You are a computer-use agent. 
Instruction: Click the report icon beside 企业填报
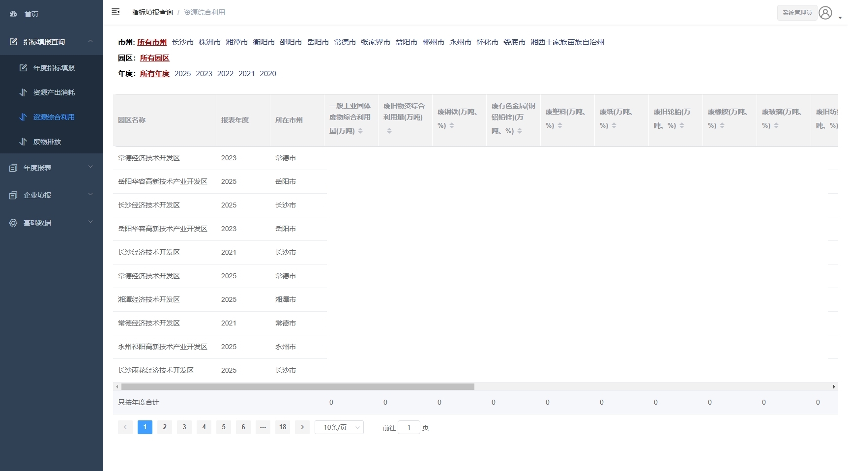(13, 195)
